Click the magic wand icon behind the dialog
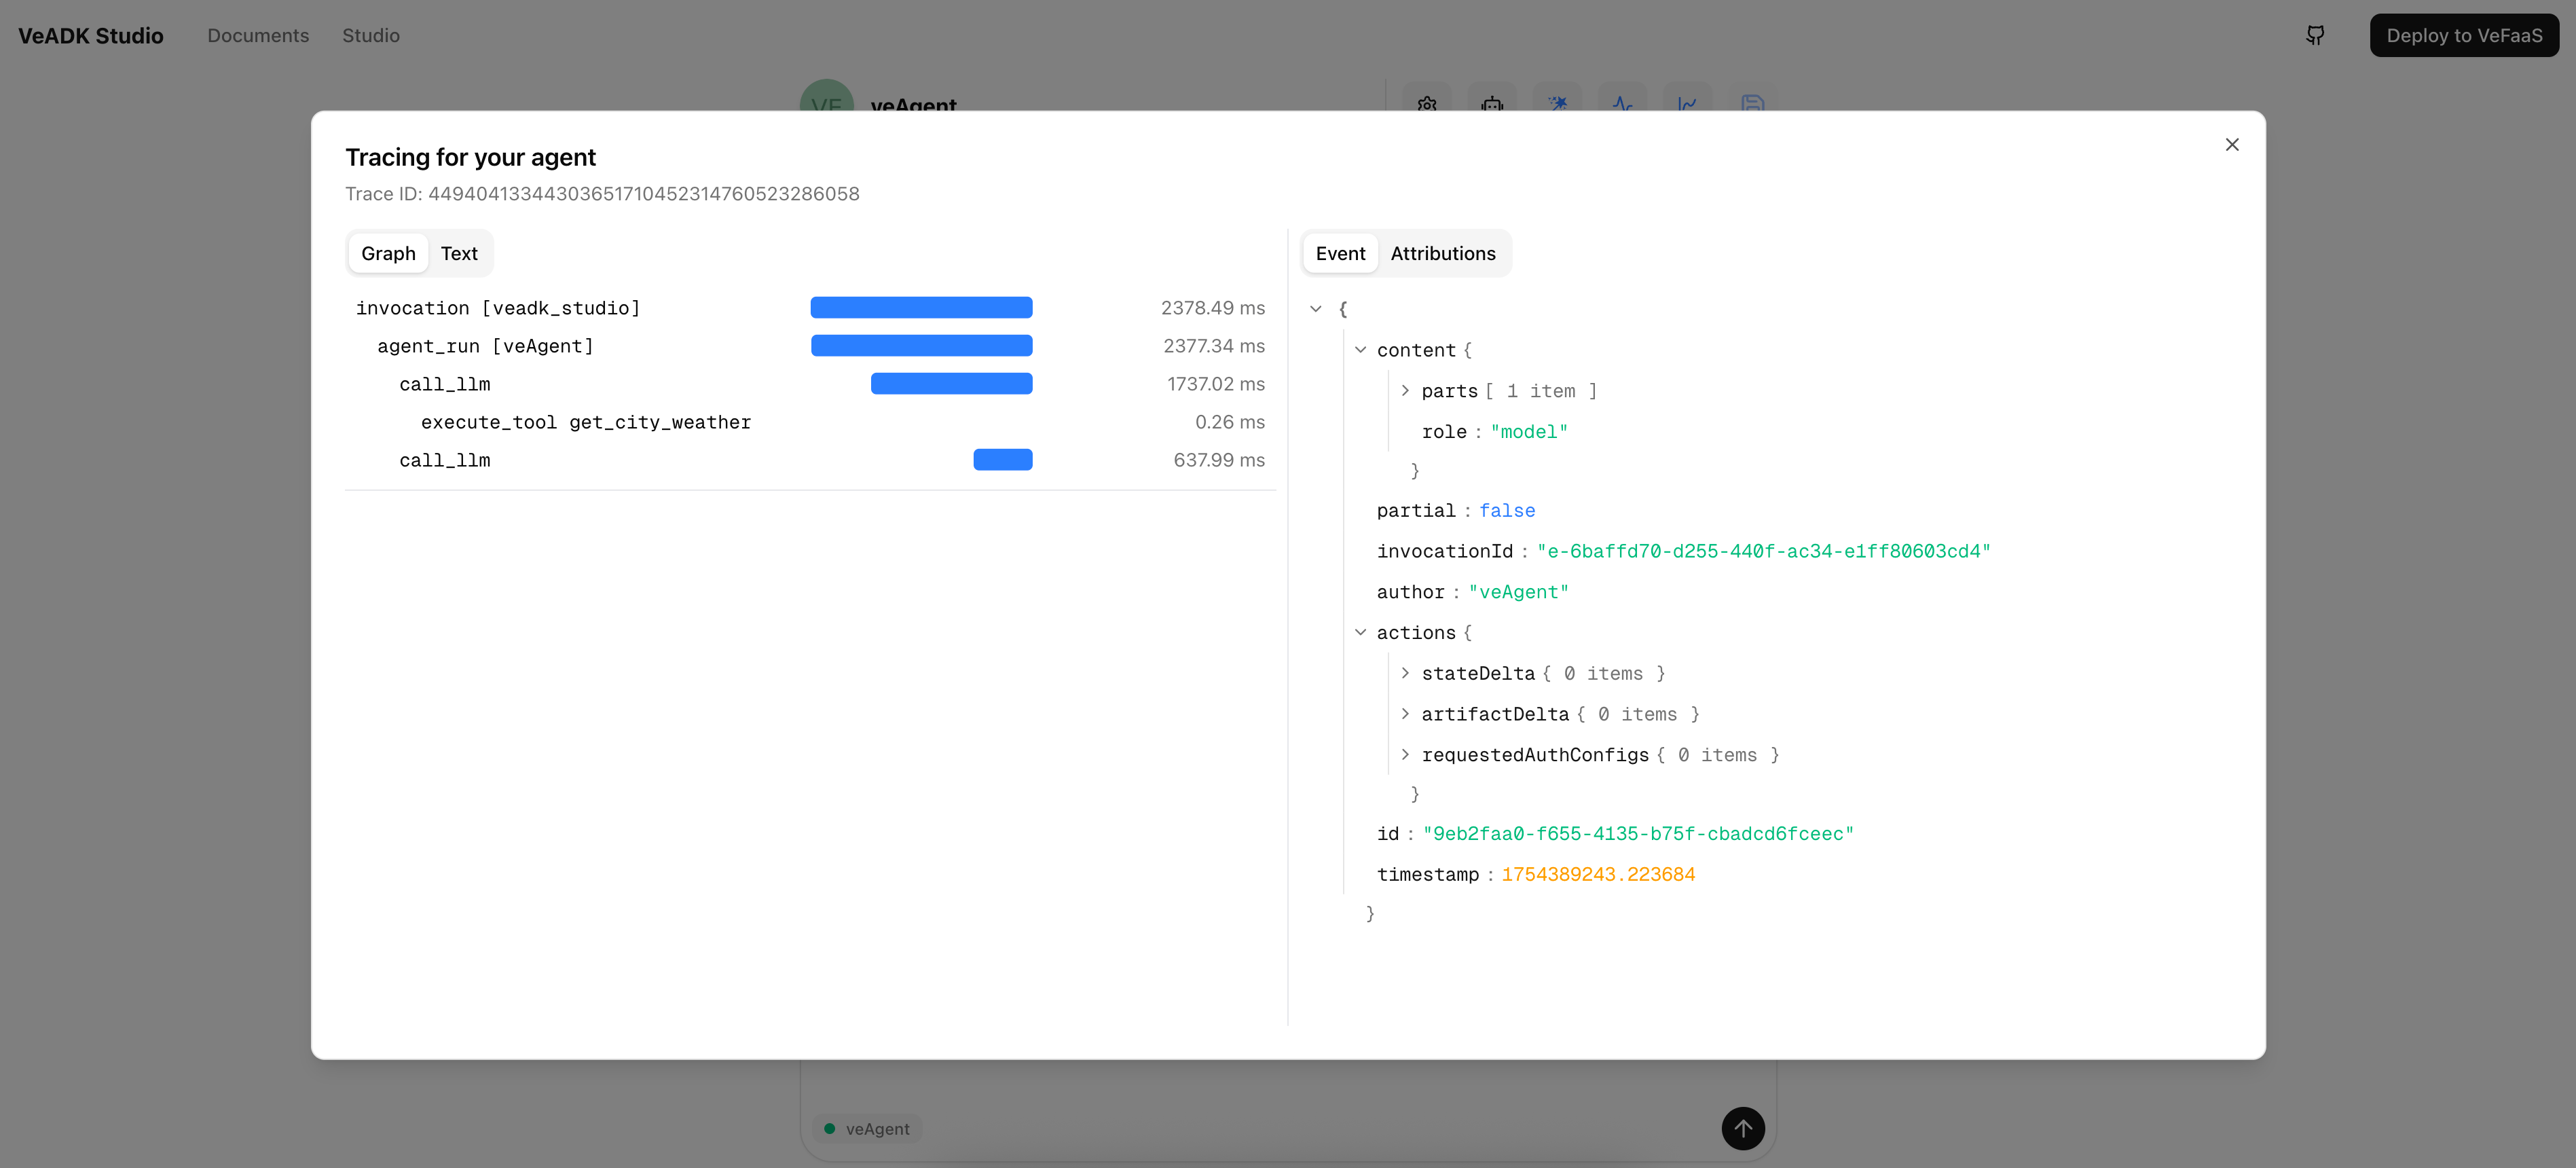The height and width of the screenshot is (1168, 2576). point(1558,103)
